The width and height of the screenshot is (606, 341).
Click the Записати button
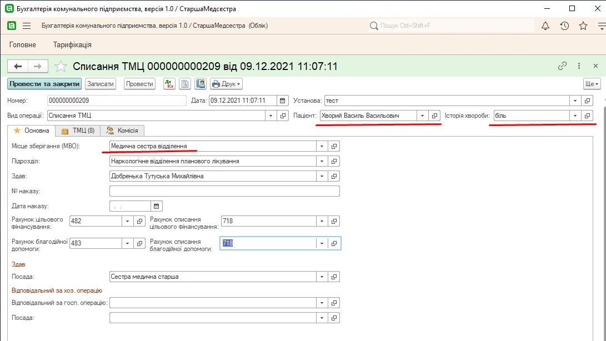[100, 84]
